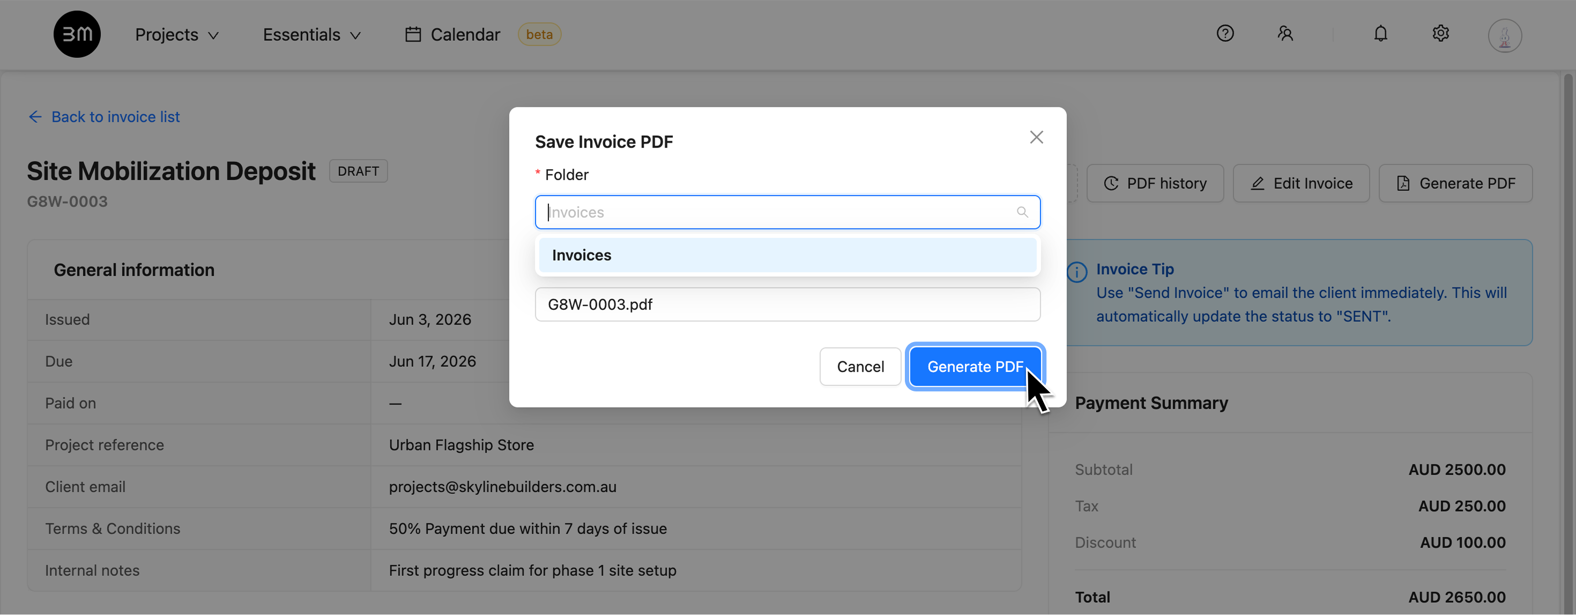Open the help question mark icon

click(1225, 33)
